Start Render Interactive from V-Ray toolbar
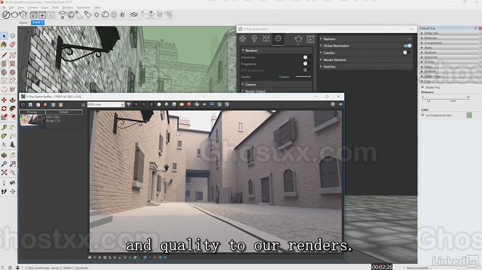The image size is (482, 270). tap(23, 15)
